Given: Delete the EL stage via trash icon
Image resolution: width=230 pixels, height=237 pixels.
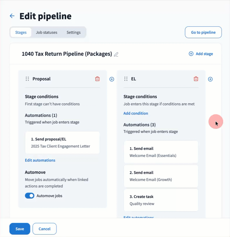Looking at the screenshot, I should (196, 79).
